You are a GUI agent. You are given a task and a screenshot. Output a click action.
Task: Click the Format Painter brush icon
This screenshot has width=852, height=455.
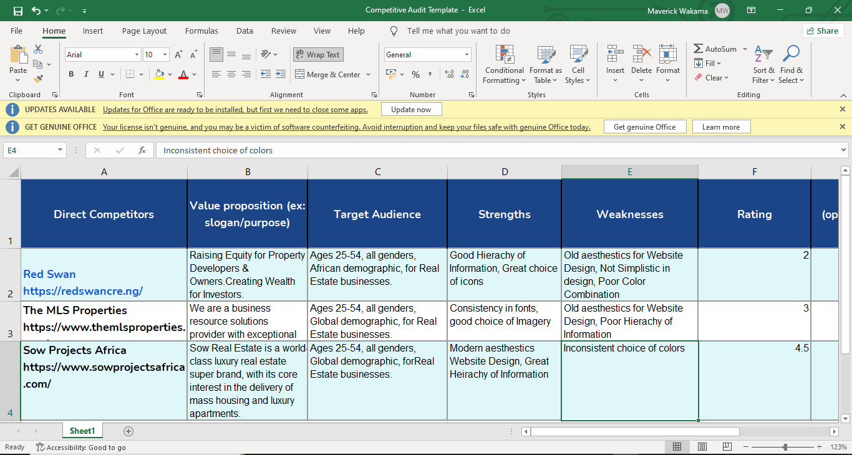[x=38, y=79]
